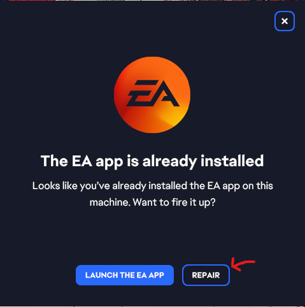Click the REPAIR button

(x=206, y=275)
